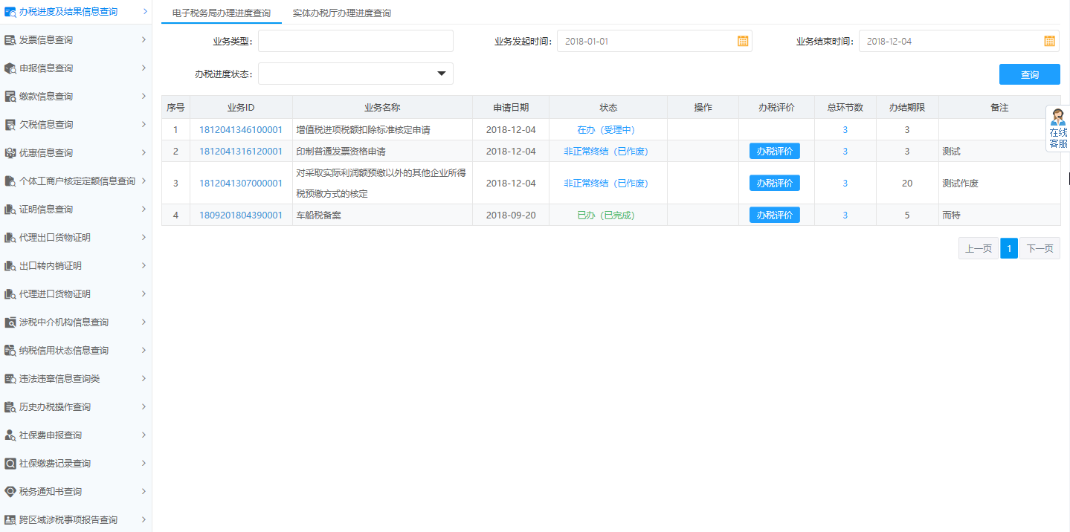Click 办税评价 on the 车船税备案 row
The image size is (1070, 532).
click(x=774, y=215)
